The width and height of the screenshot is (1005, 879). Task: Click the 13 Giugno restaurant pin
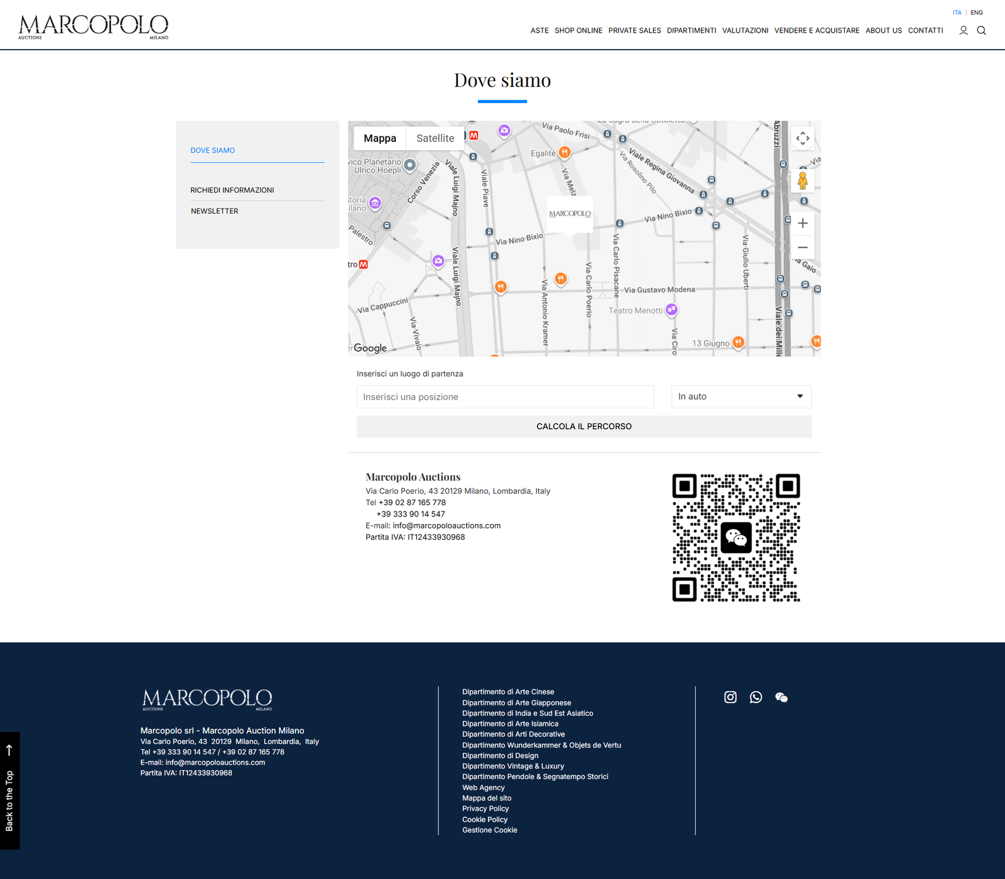tap(739, 342)
